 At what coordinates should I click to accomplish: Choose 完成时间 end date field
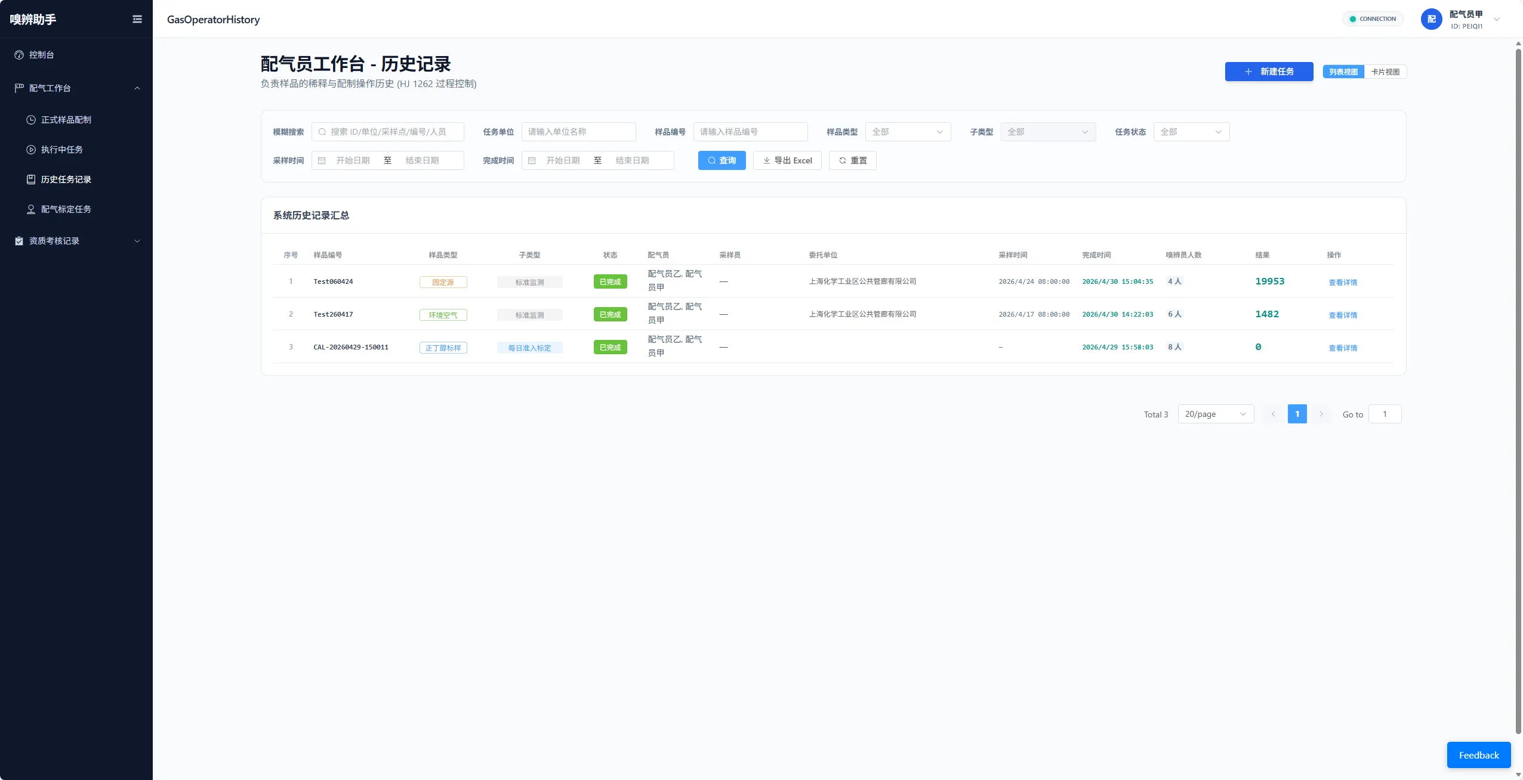[632, 160]
